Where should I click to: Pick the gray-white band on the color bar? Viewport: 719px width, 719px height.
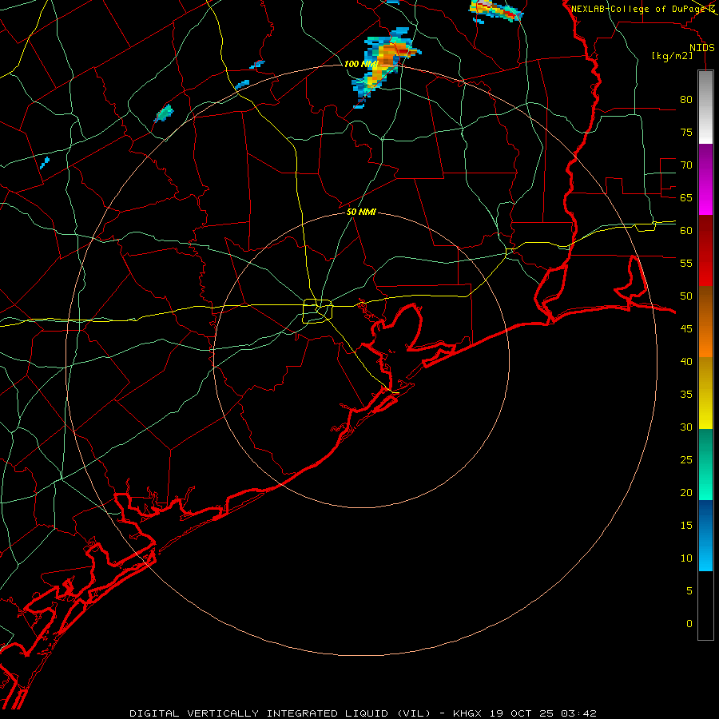(705, 107)
